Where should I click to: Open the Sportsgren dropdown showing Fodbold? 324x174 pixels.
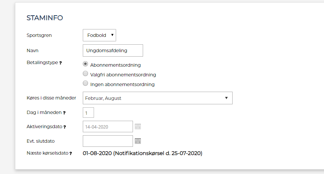99,35
